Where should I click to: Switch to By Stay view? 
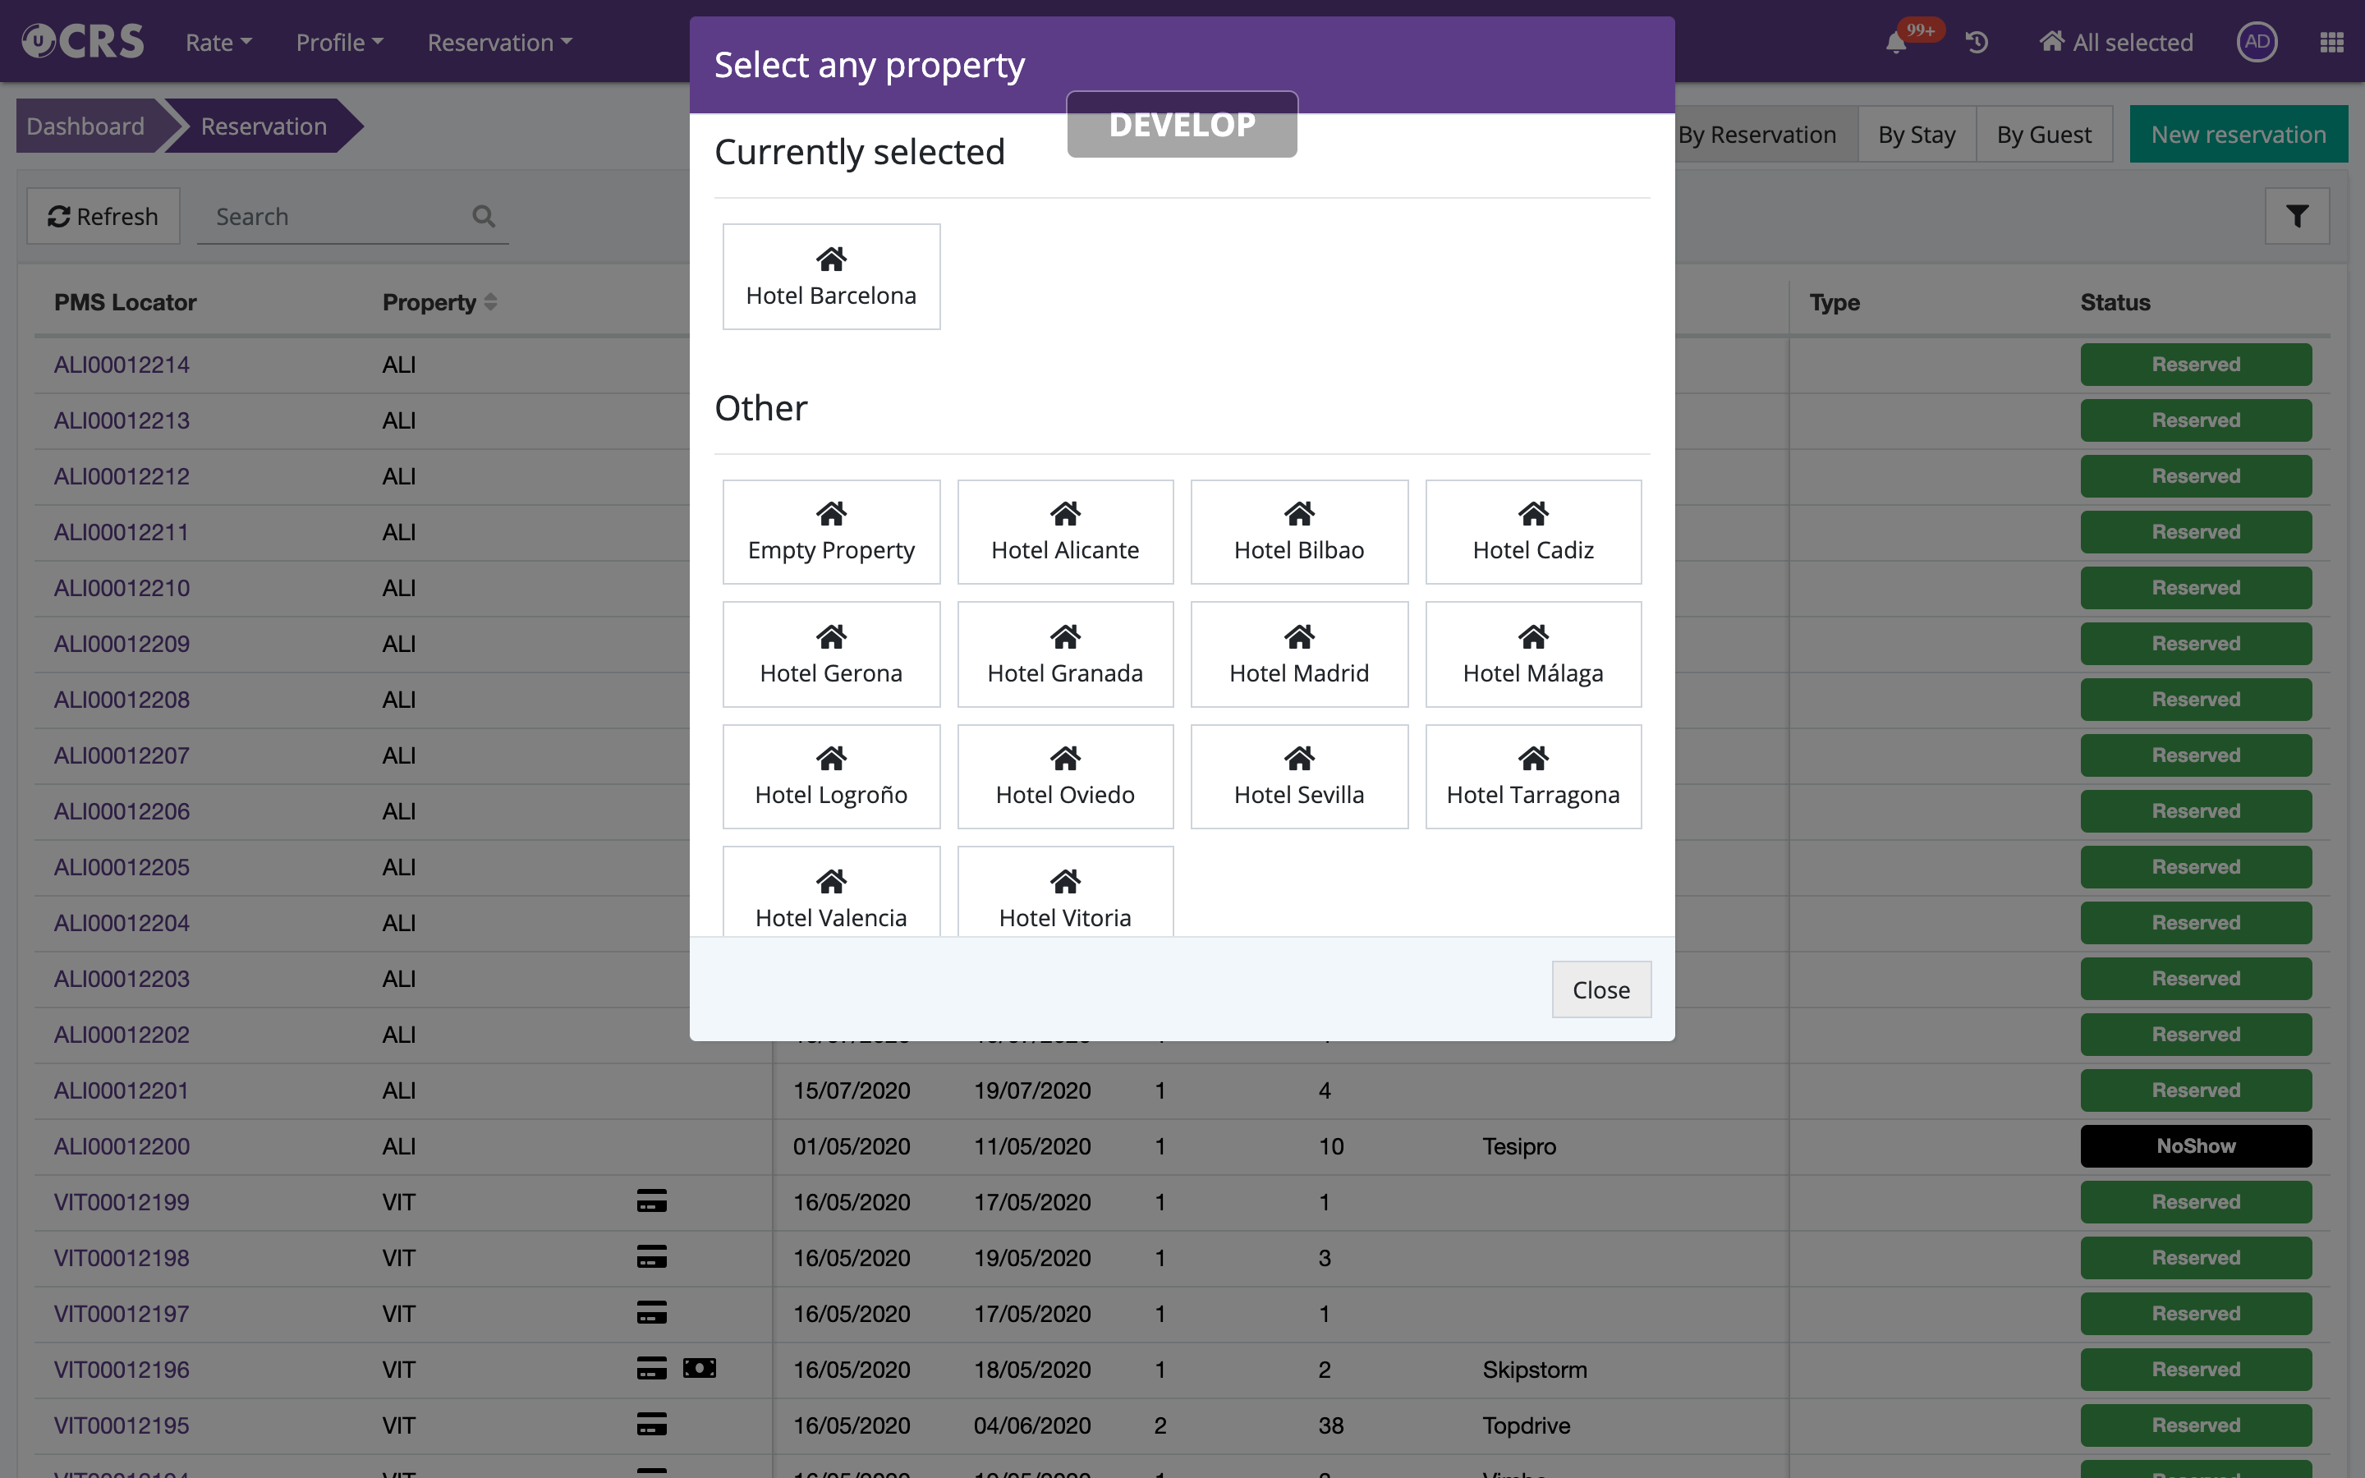click(1916, 135)
